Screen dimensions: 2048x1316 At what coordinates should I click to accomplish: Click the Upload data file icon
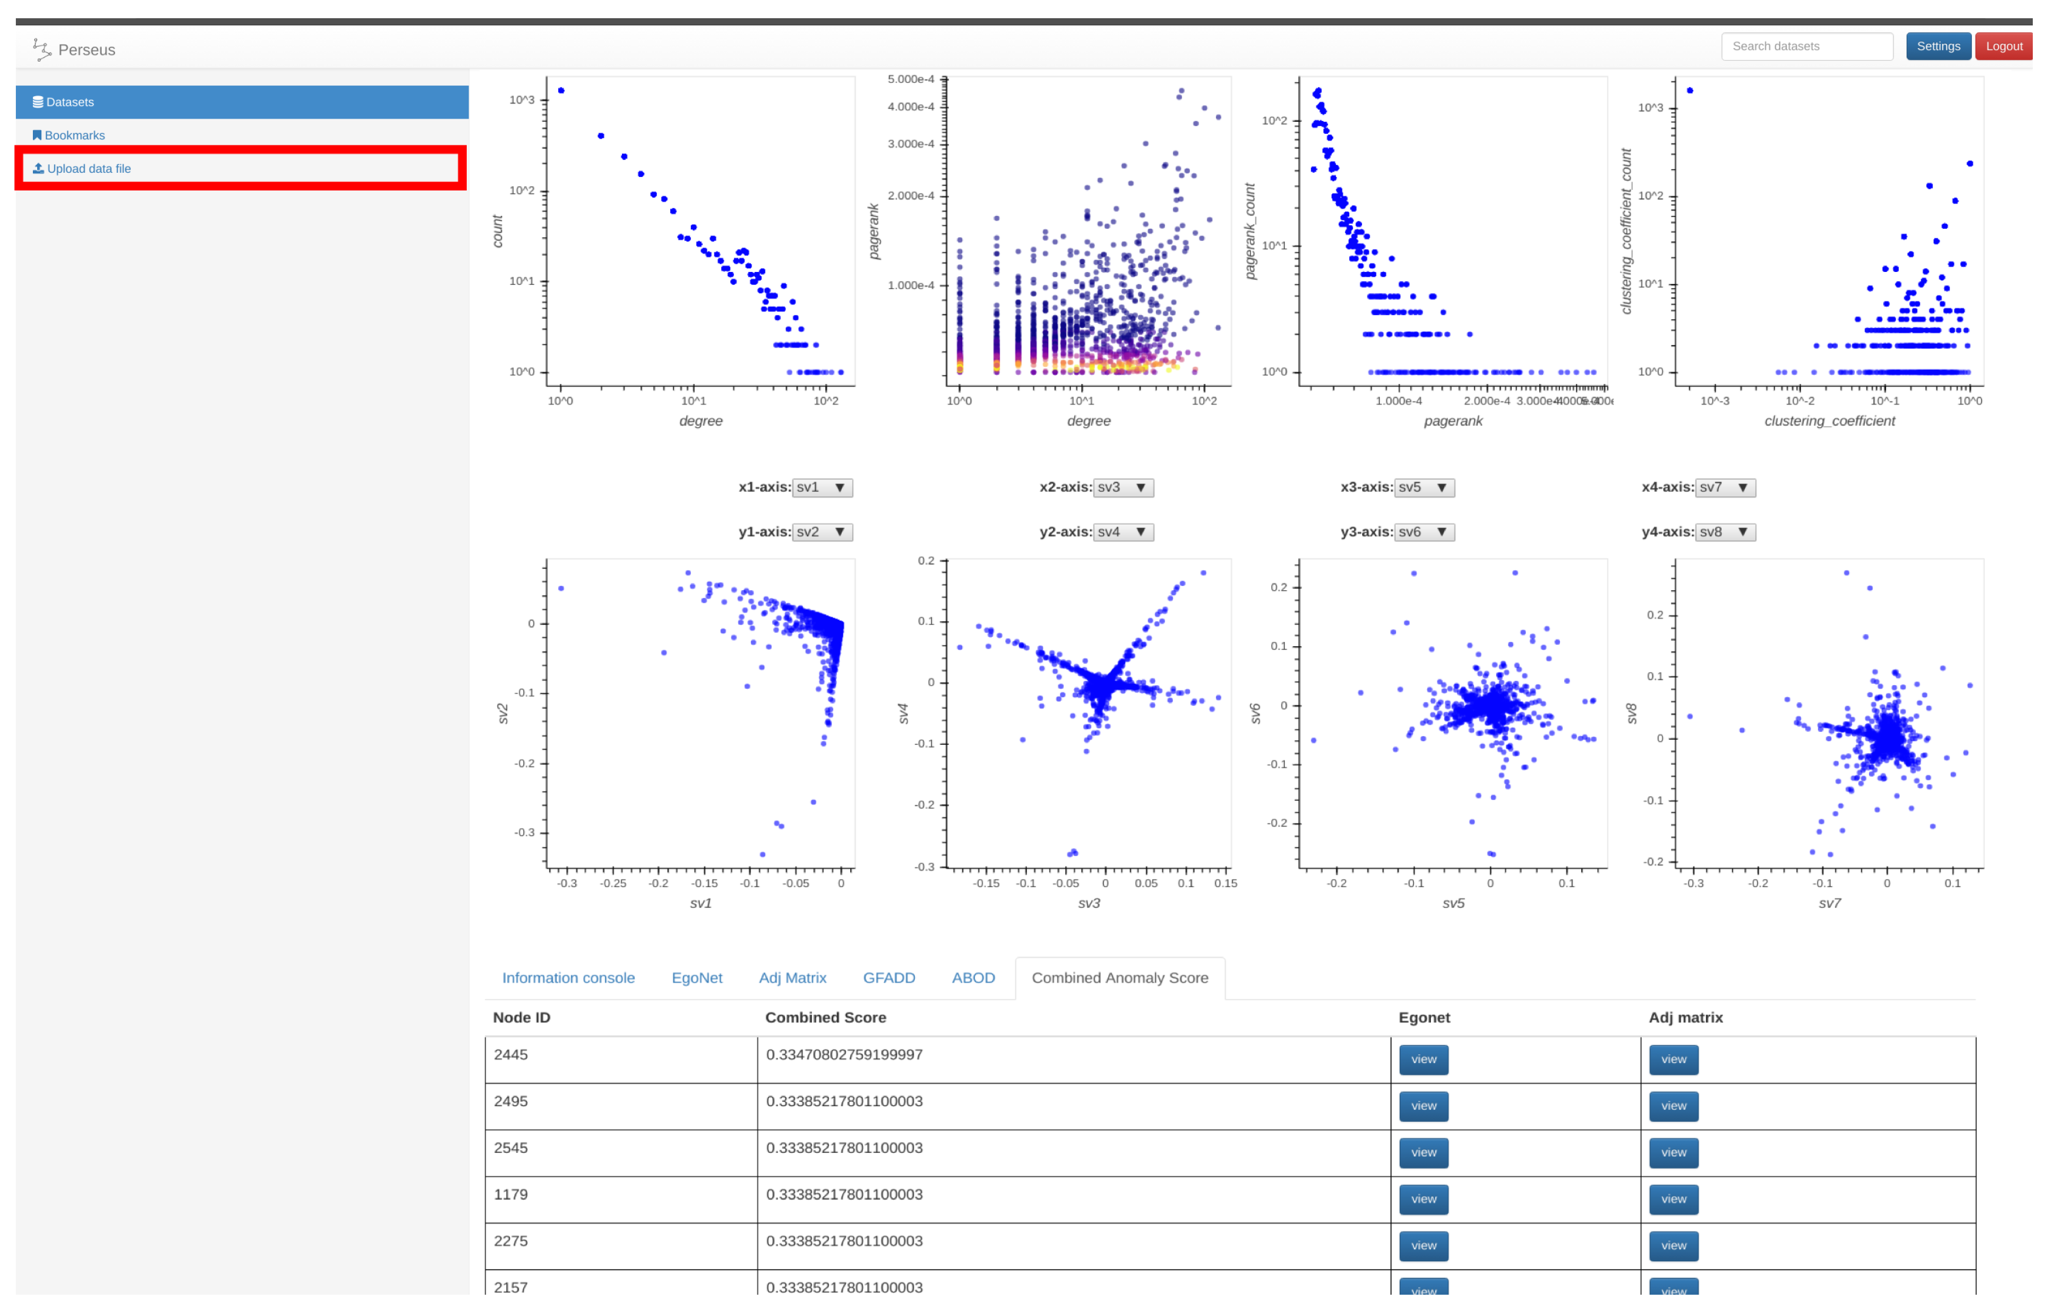[x=38, y=169]
